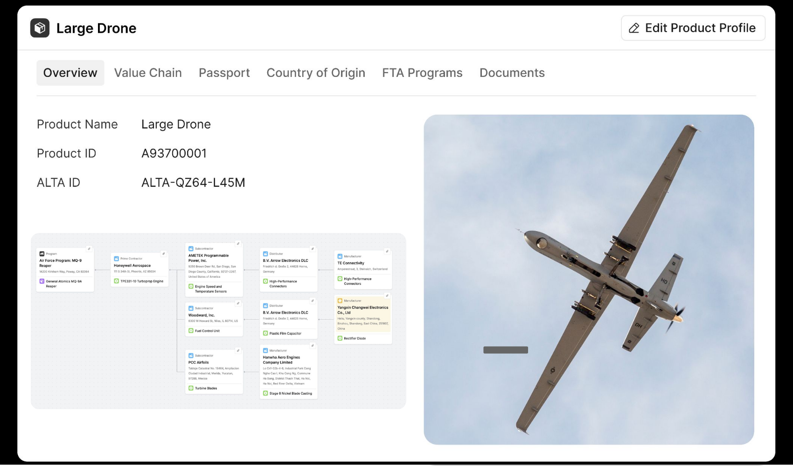Click the corner edit icon on Yangxin Changwei Electronics card
Screen dimensions: 793x466
tap(387, 295)
